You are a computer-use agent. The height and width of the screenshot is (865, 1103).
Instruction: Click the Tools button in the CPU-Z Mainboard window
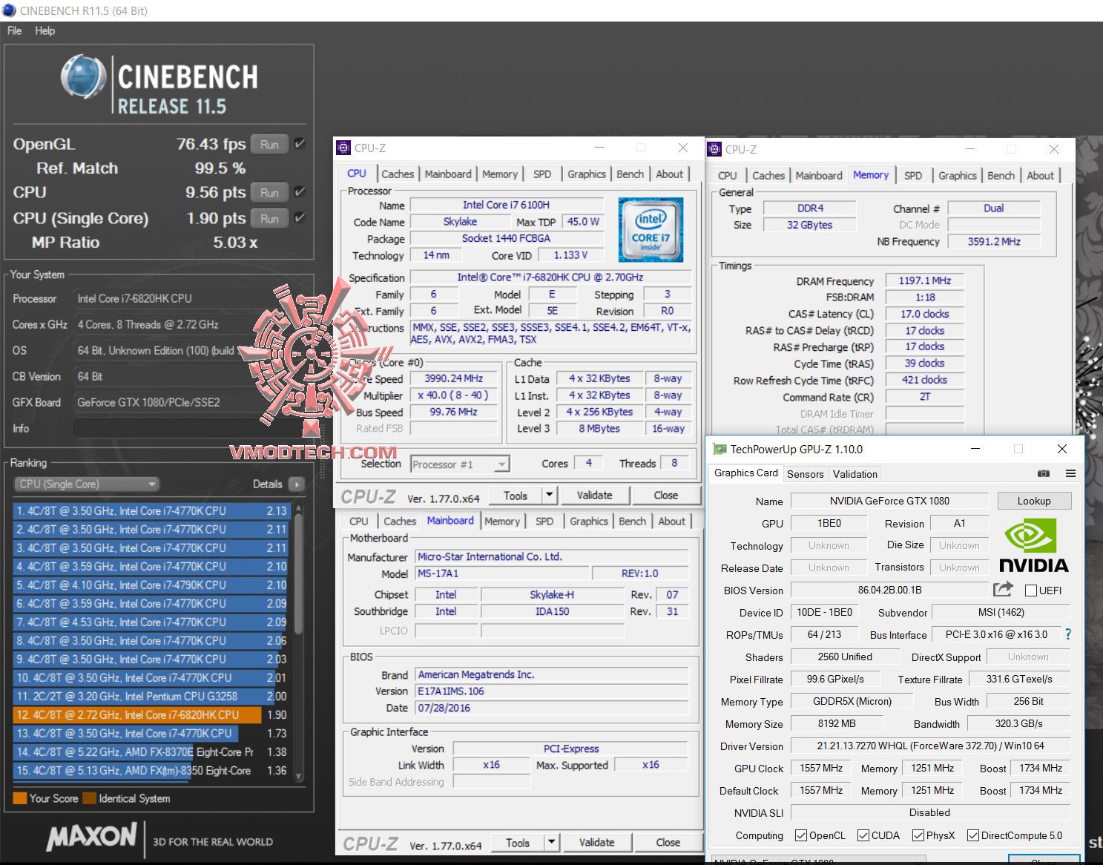click(x=518, y=842)
